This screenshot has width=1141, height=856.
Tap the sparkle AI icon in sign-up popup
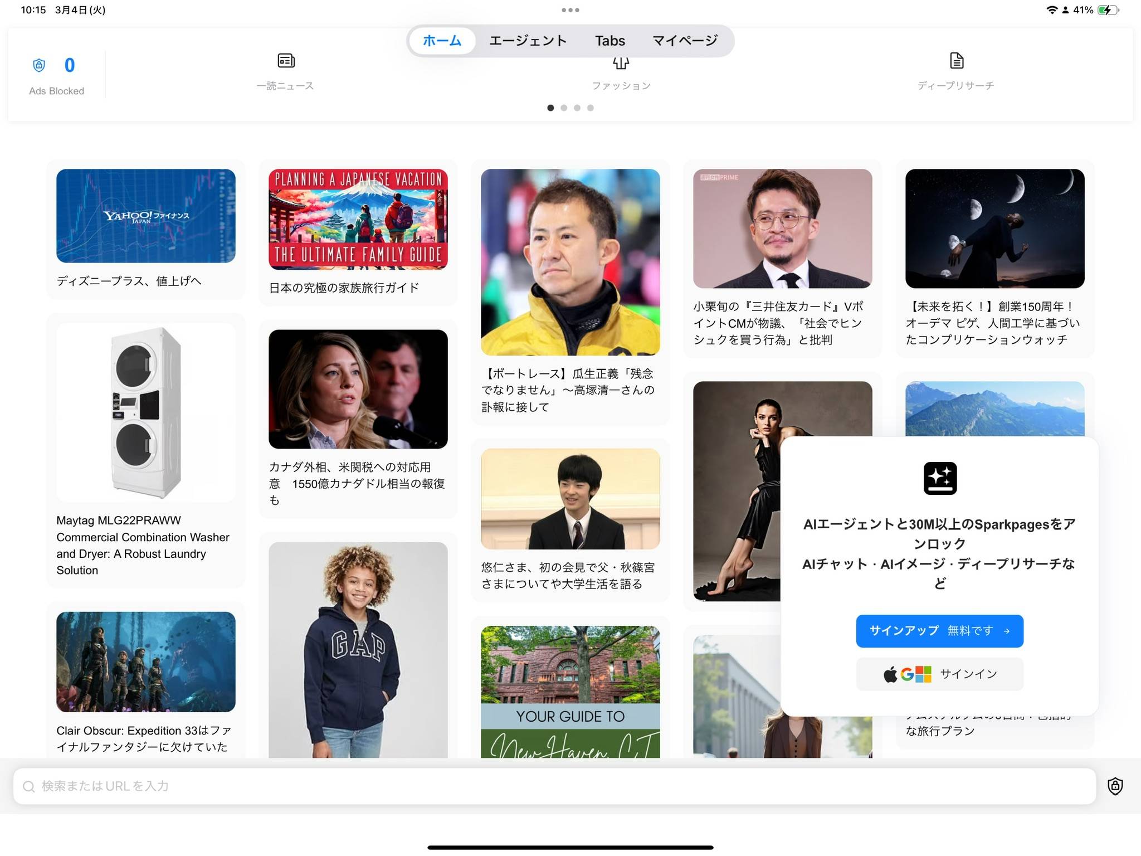[x=940, y=478]
